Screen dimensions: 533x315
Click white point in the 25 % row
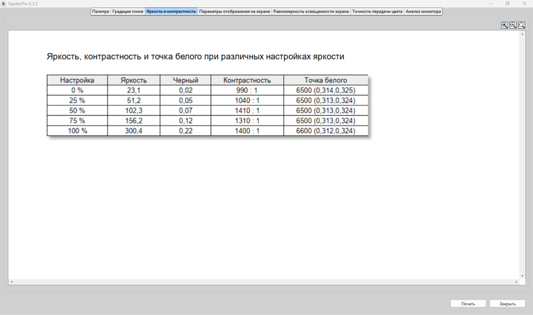click(x=326, y=101)
